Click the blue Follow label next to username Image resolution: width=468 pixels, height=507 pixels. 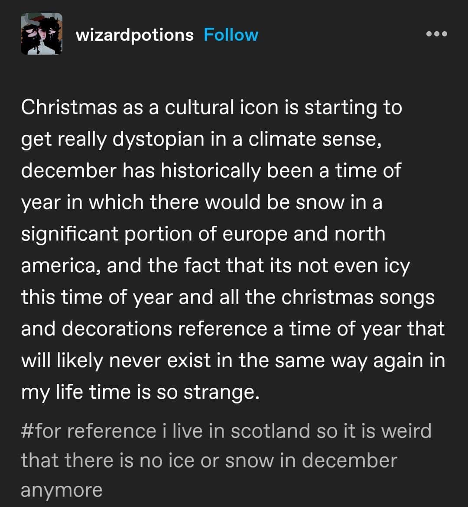[231, 34]
